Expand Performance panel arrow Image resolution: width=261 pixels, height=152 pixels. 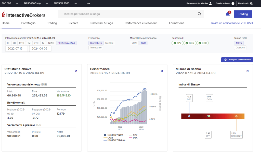point(162,71)
